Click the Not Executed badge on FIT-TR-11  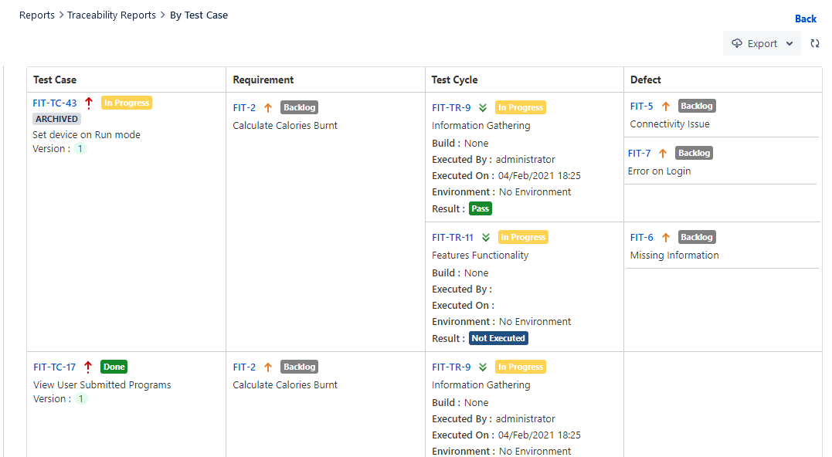pyautogui.click(x=498, y=337)
